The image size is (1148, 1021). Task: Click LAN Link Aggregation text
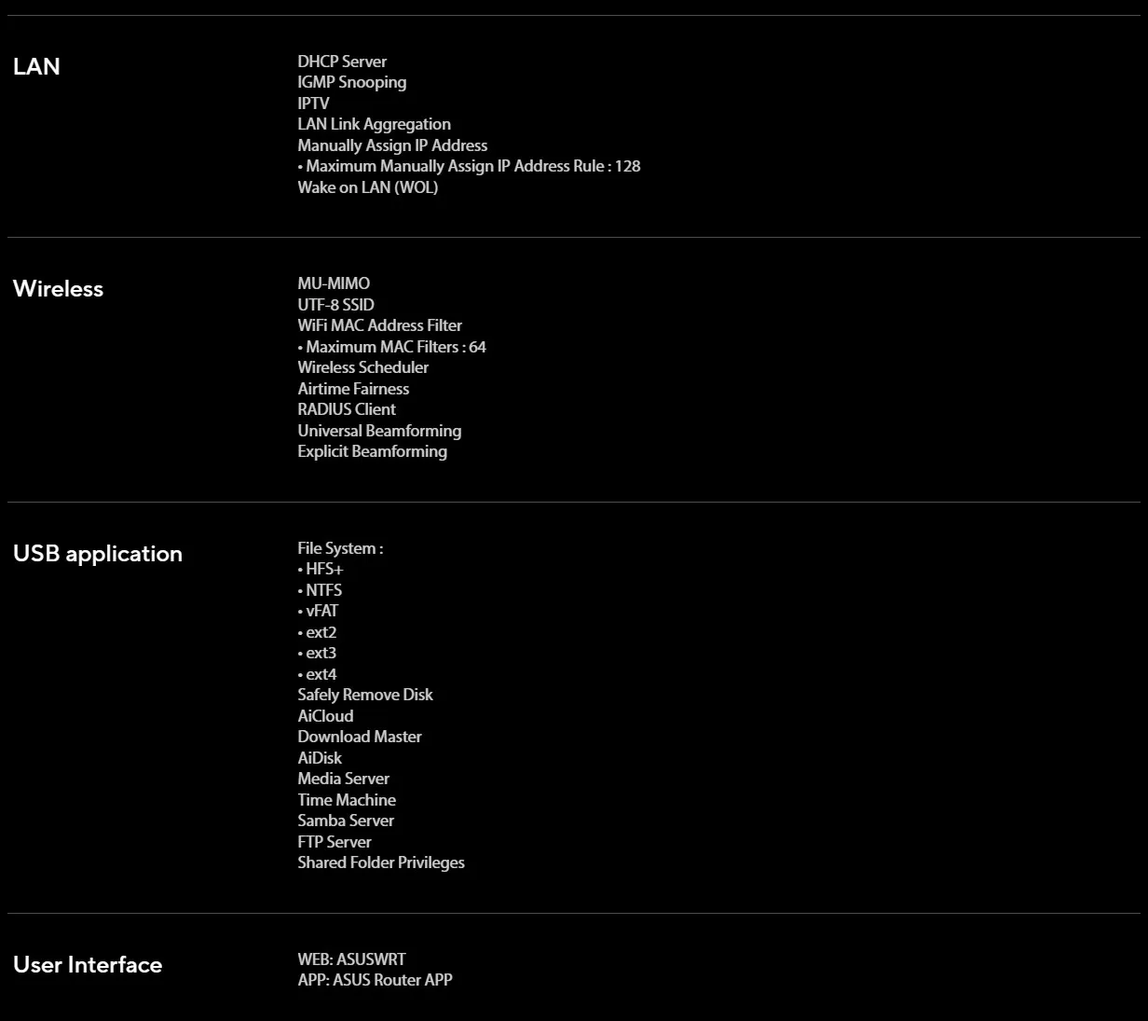click(x=374, y=124)
